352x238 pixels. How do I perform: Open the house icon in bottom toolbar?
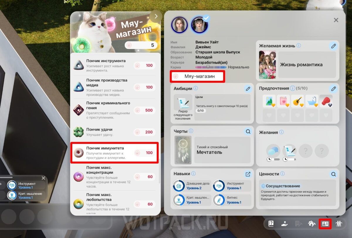pyautogui.click(x=312, y=224)
